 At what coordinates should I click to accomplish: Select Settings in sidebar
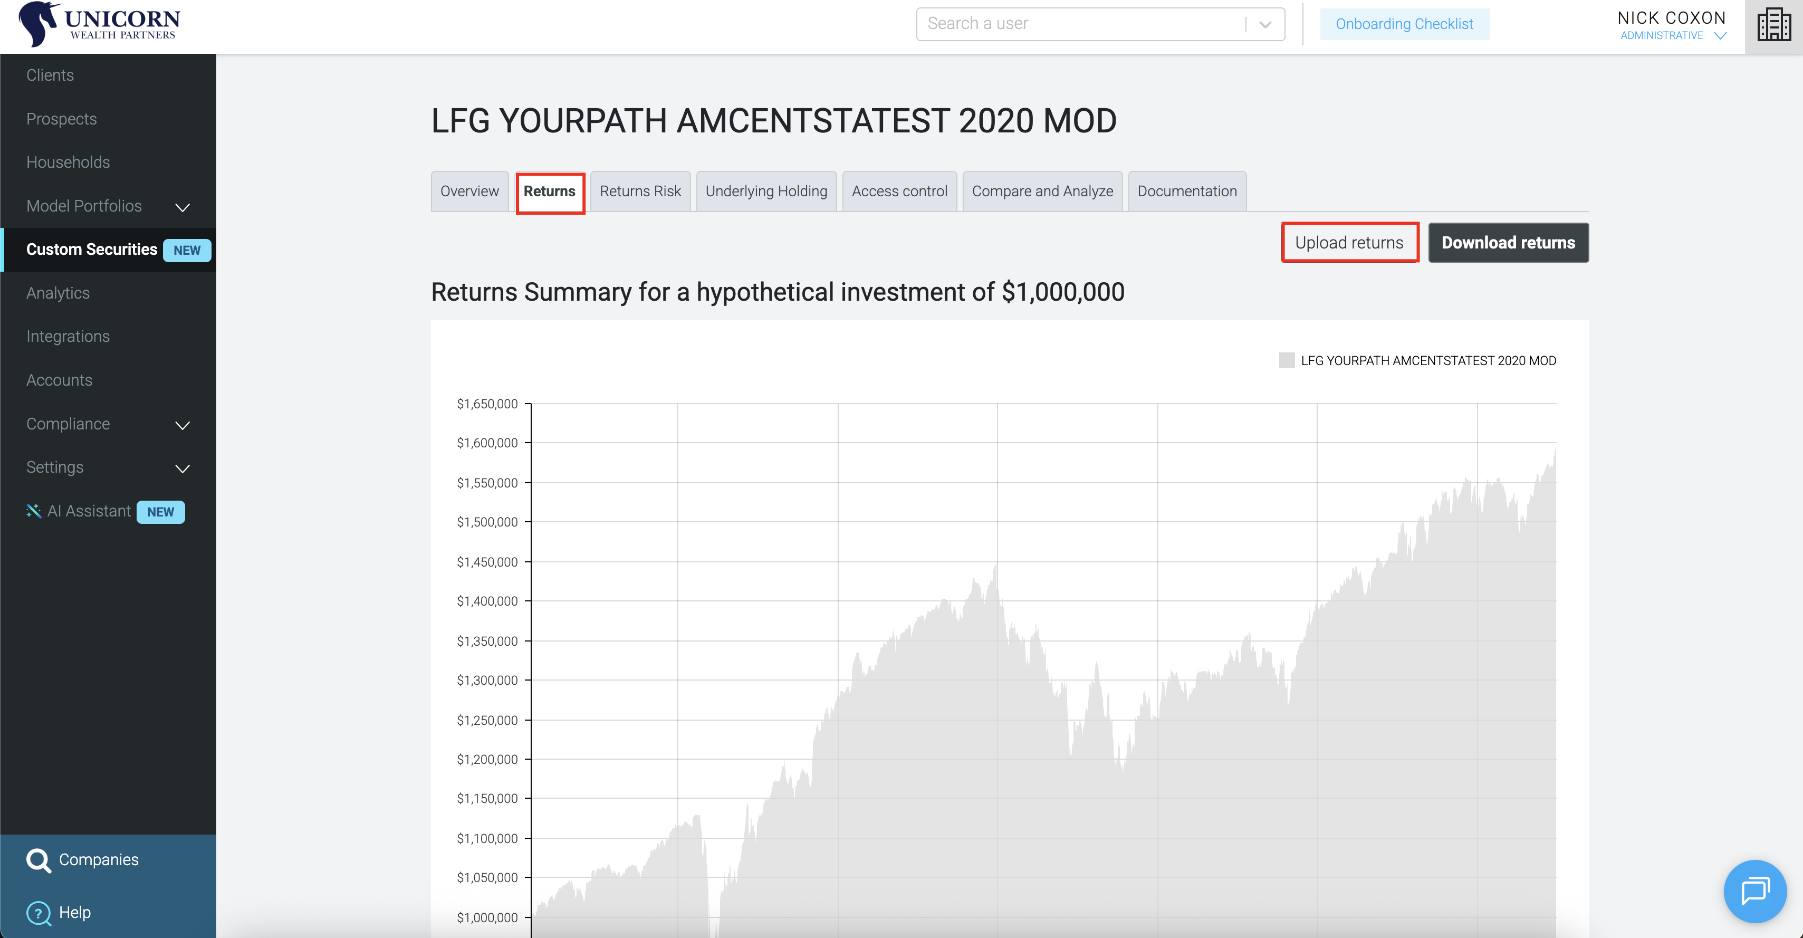point(54,467)
